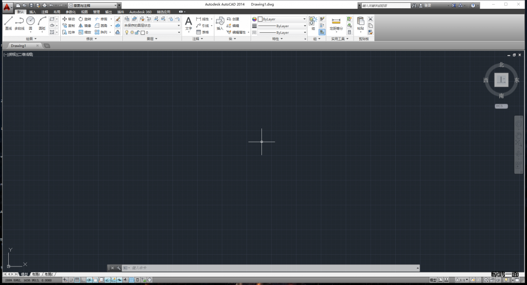Click the Top (上) face of ViewCube
Screen dimensions: 527x285
[x=501, y=80]
